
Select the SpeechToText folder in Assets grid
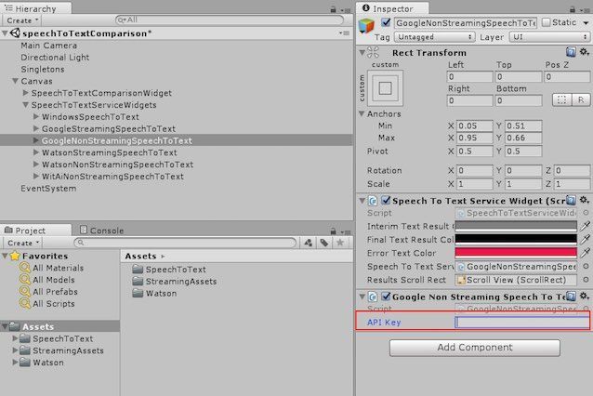169,270
